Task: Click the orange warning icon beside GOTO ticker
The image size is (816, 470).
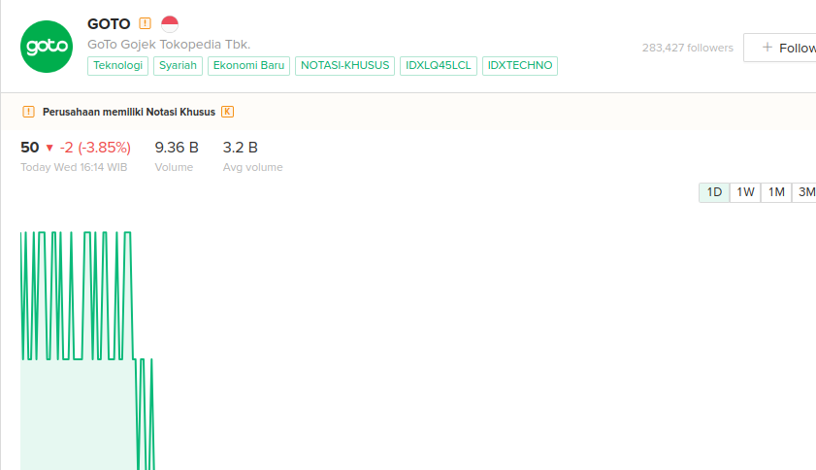Action: tap(145, 23)
